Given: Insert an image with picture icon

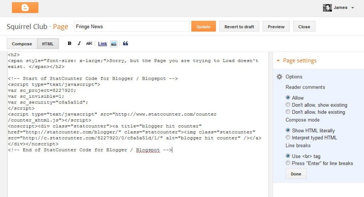Looking at the screenshot, I should [114, 44].
